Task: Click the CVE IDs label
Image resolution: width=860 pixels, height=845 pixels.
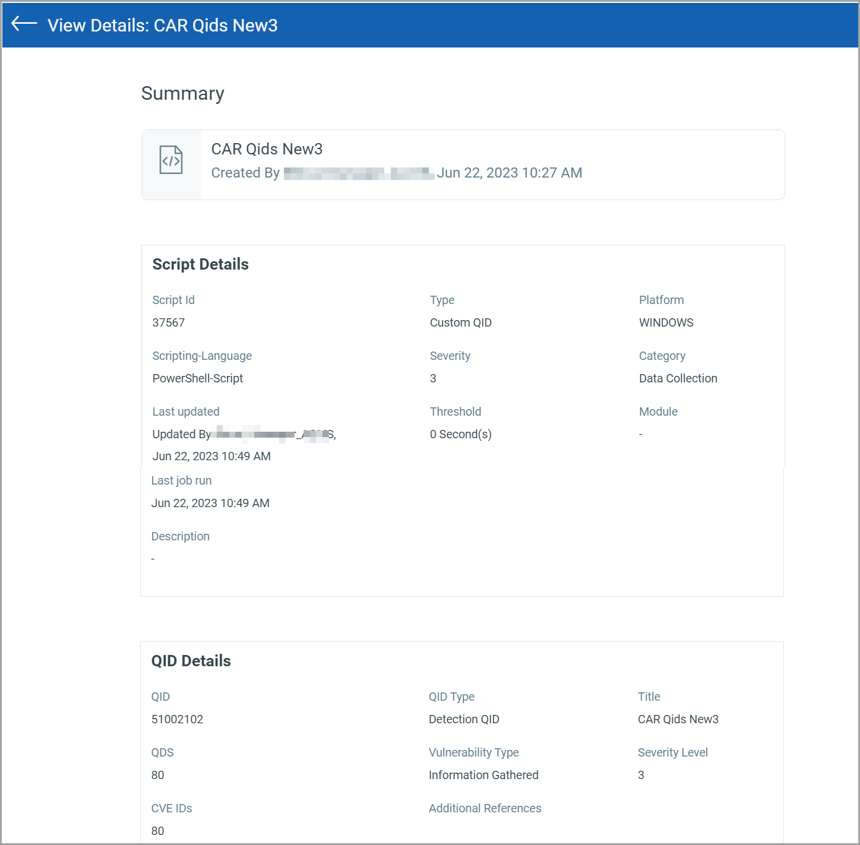Action: click(171, 808)
